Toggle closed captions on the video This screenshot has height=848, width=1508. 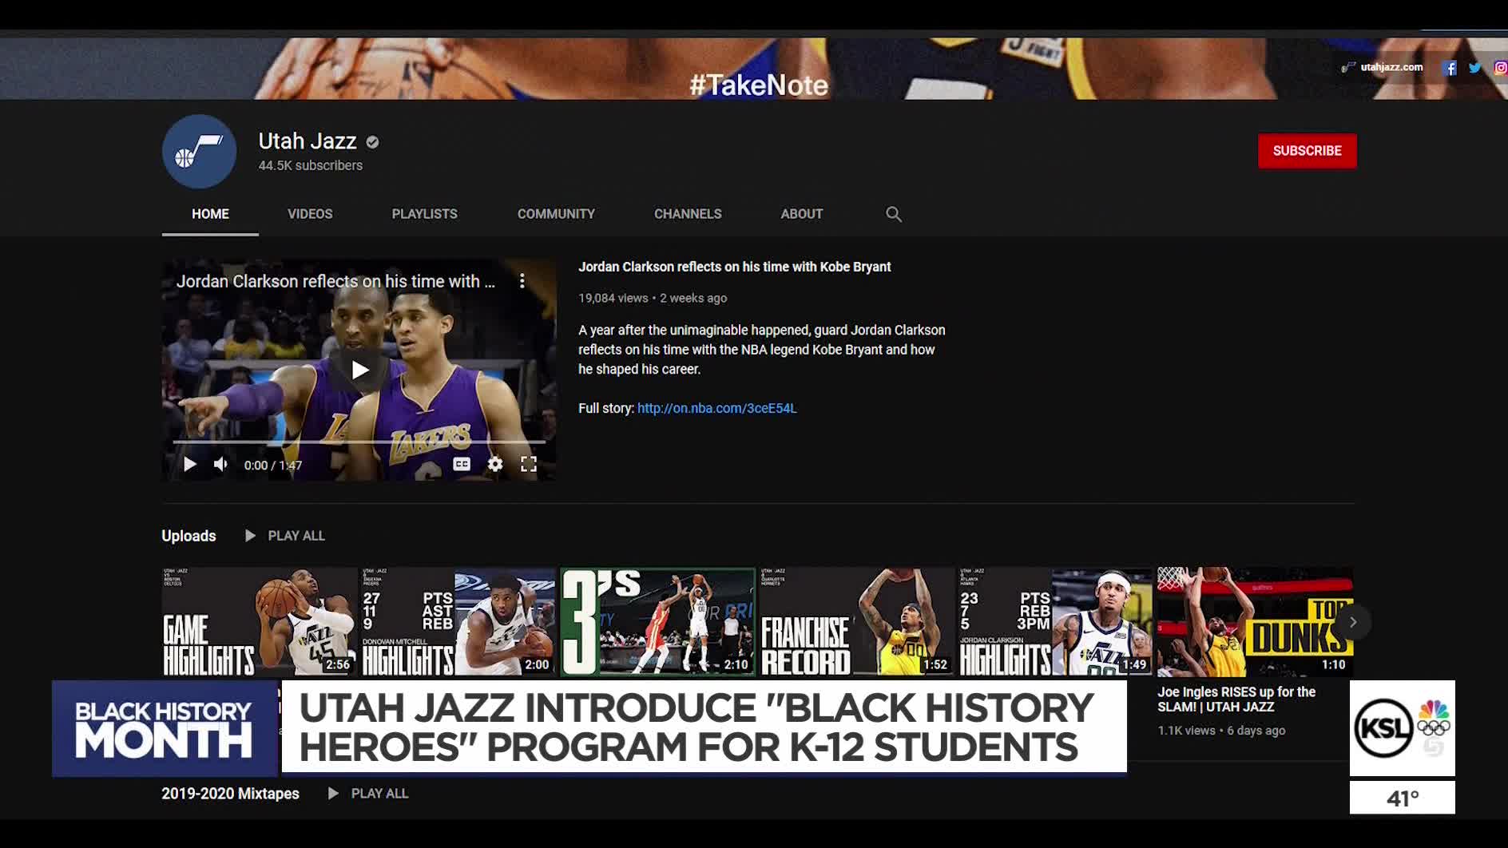pyautogui.click(x=462, y=465)
